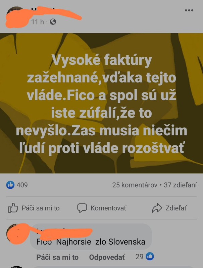Open the '25 komentárov' comments list

(x=135, y=185)
